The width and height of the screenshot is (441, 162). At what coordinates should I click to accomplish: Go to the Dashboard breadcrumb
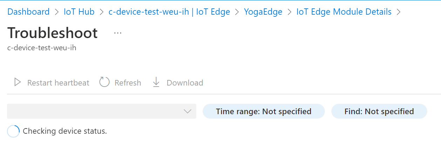pos(28,12)
